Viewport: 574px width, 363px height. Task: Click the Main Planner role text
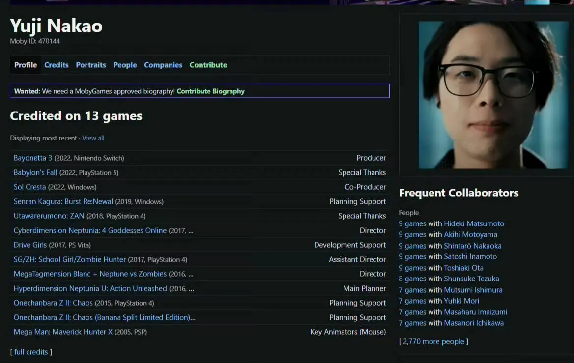[x=365, y=289]
